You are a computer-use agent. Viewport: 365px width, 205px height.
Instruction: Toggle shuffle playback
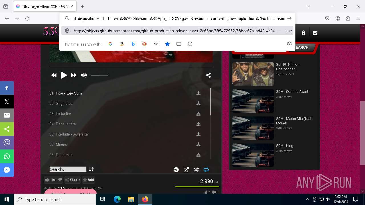(196, 170)
